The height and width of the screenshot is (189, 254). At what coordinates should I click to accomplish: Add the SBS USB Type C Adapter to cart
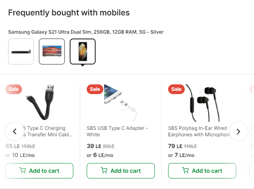(121, 171)
